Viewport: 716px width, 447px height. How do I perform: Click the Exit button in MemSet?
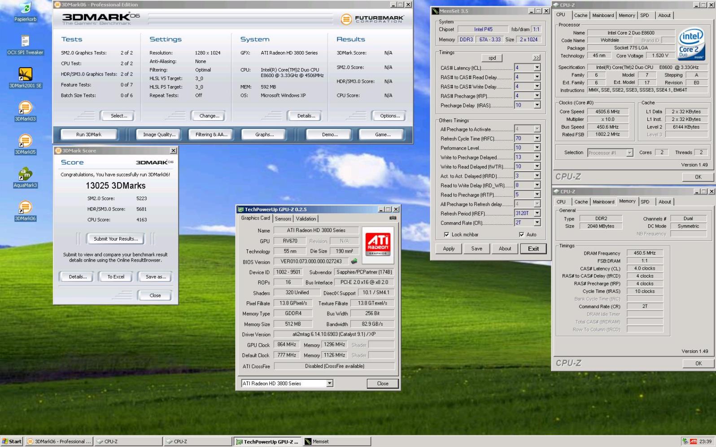(x=533, y=249)
